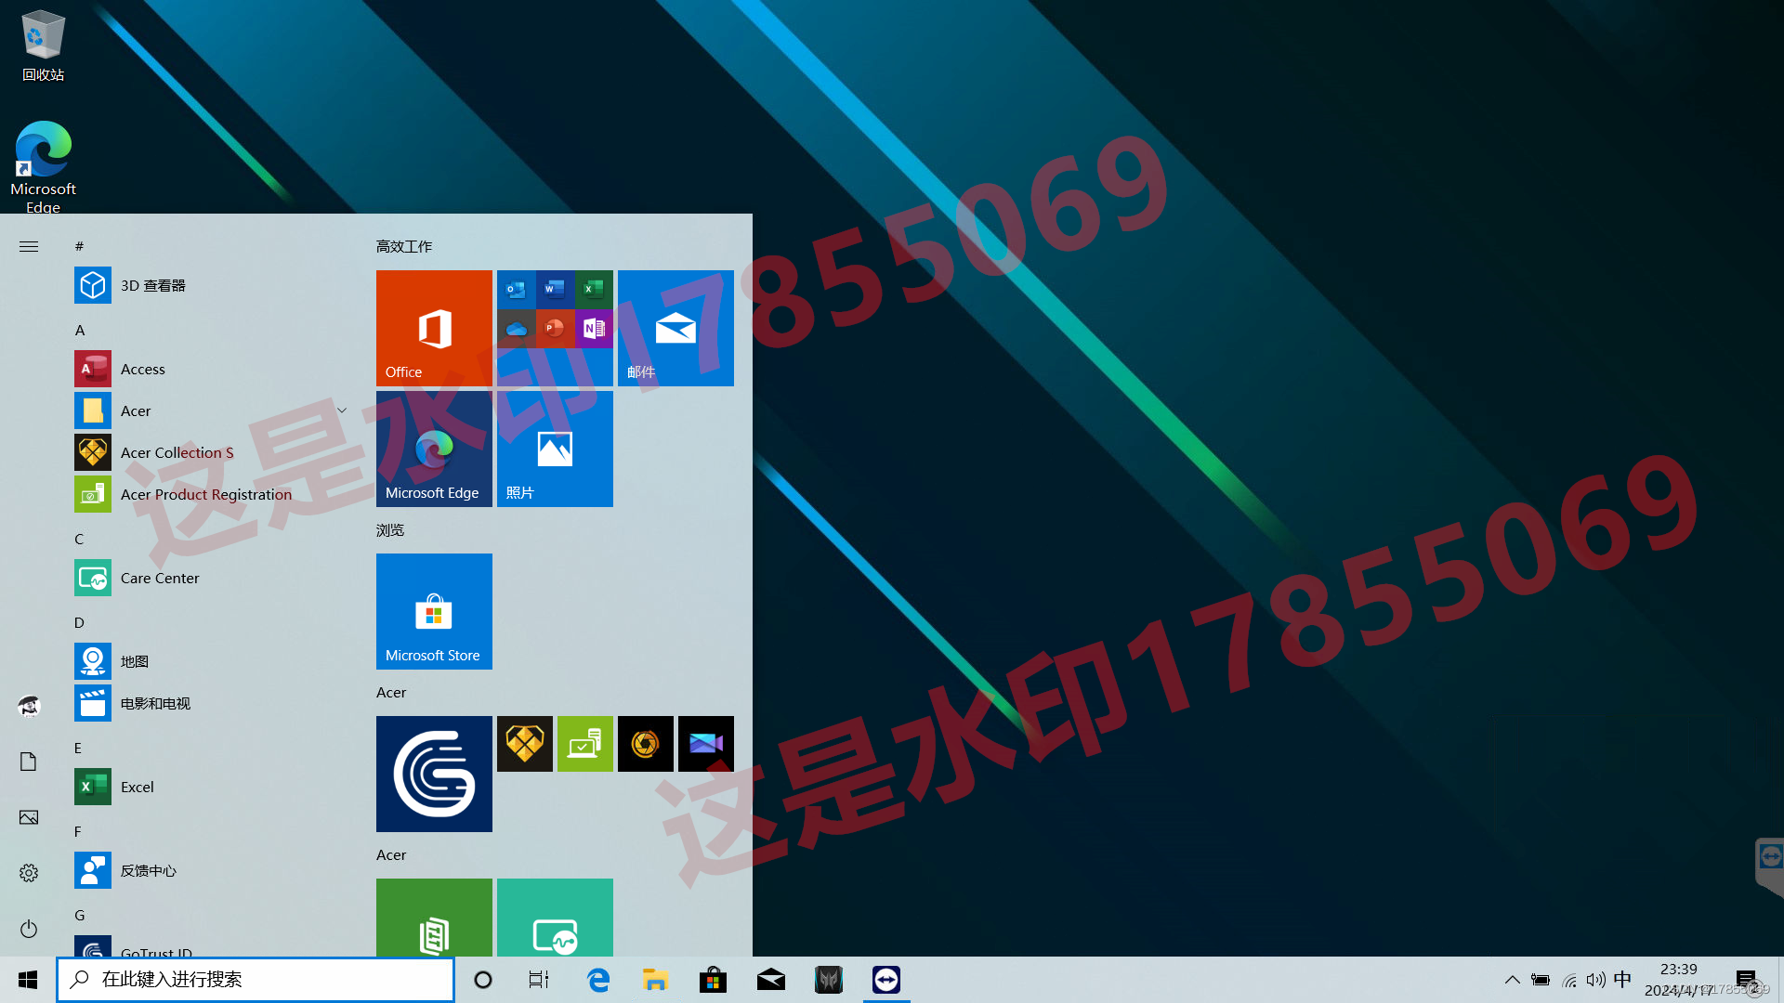1784x1003 pixels.
Task: Click the letter A index header
Action: click(x=80, y=330)
